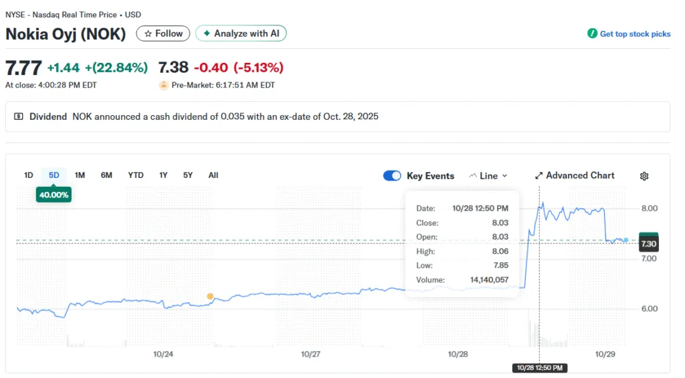
Task: Select the 1D time range
Action: click(28, 175)
